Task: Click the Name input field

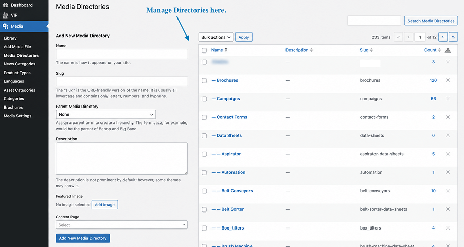Action: pyautogui.click(x=121, y=54)
